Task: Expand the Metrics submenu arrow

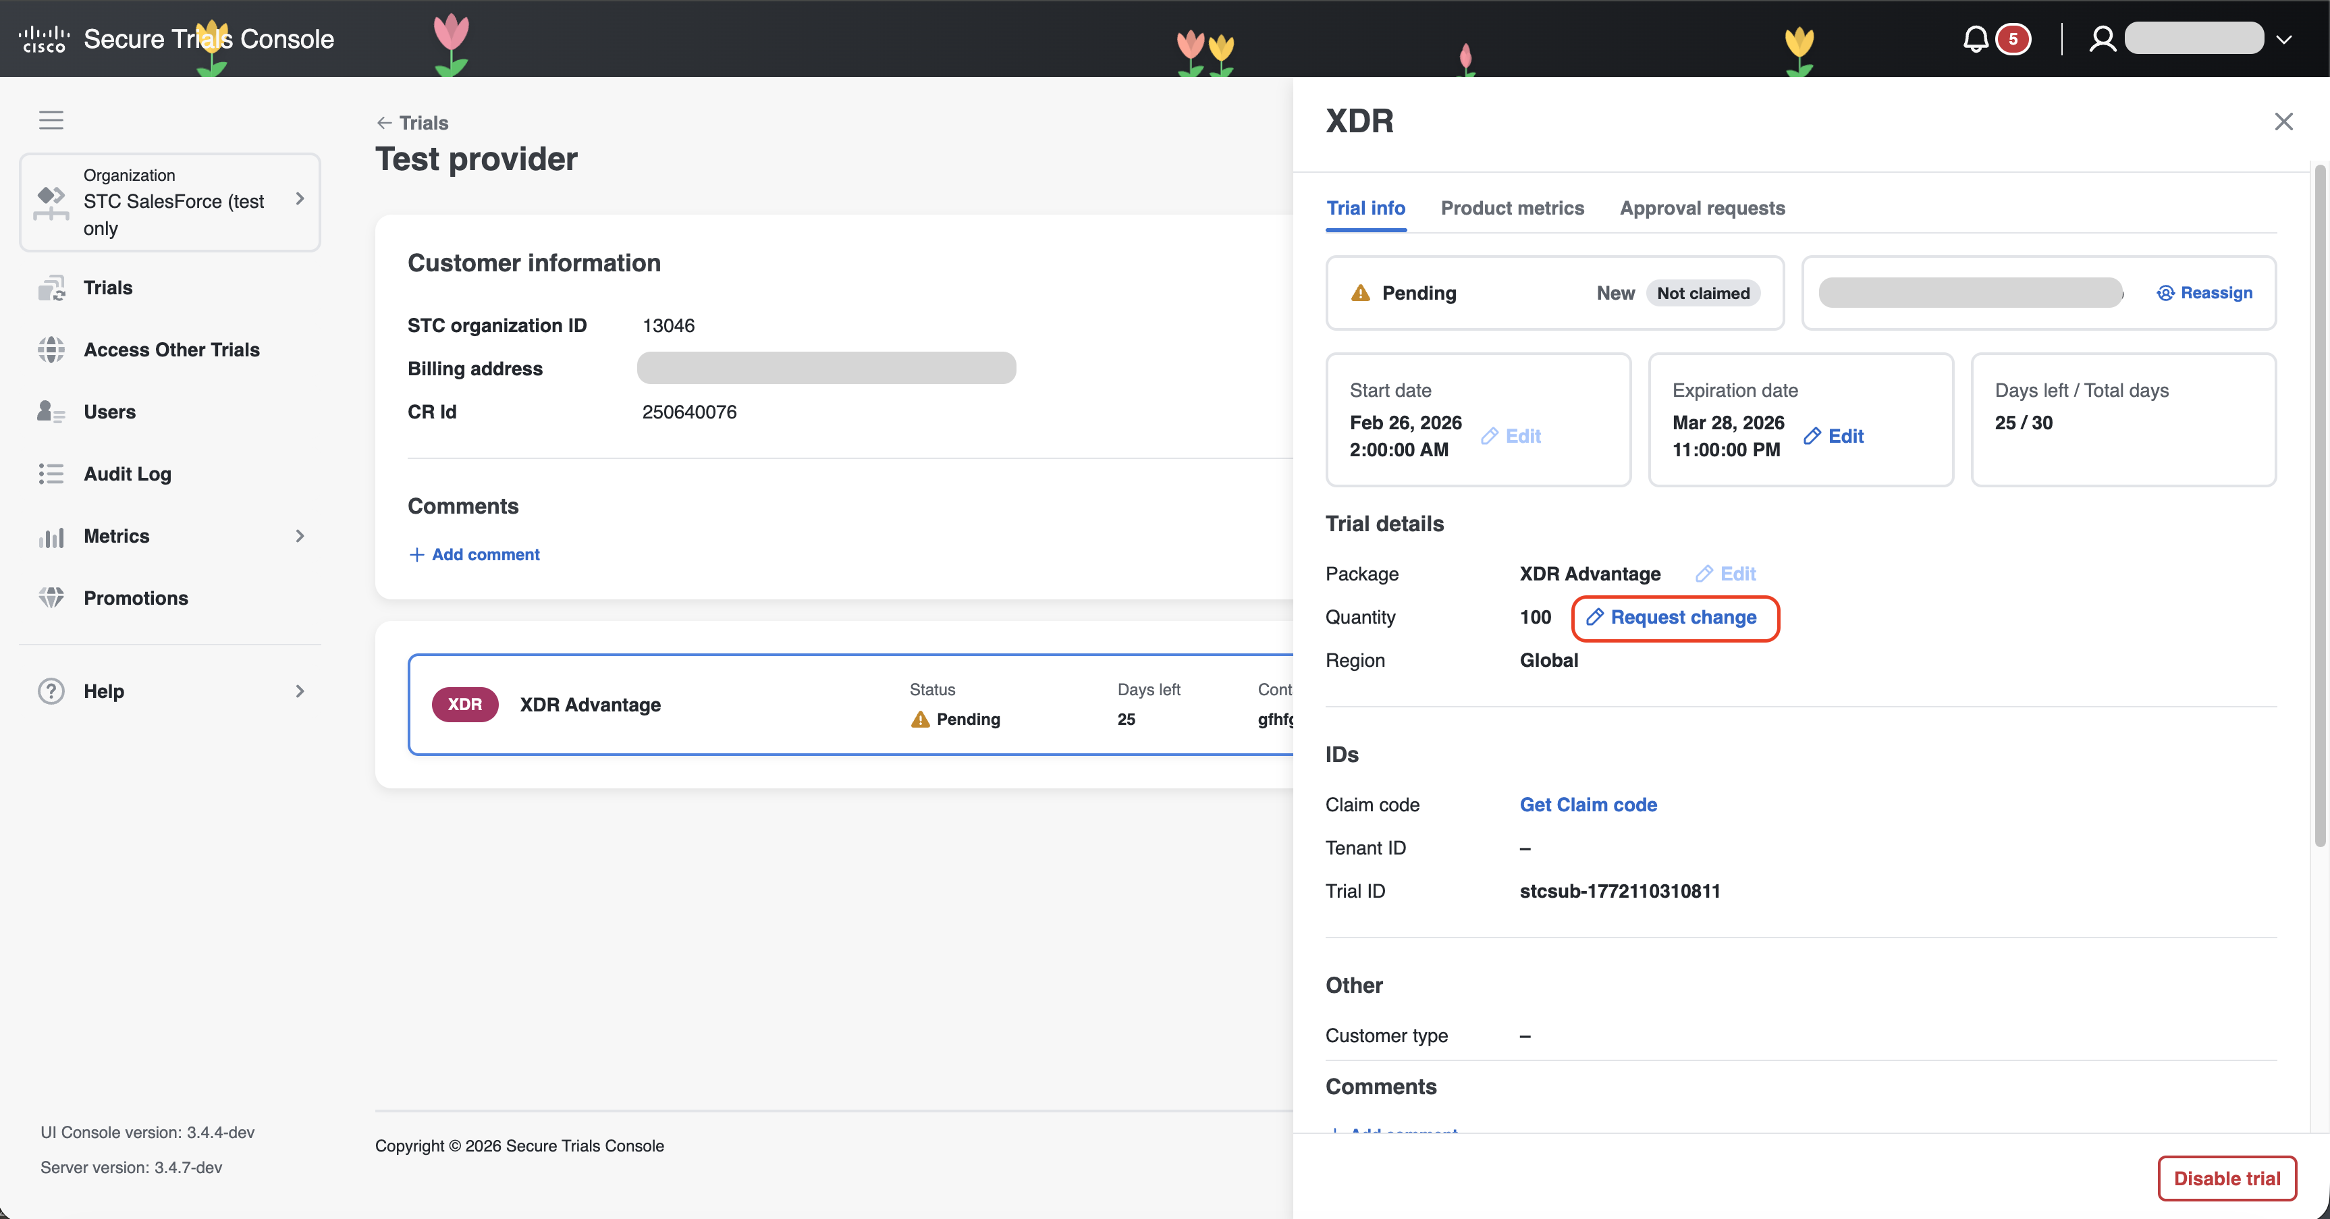Action: pos(300,536)
